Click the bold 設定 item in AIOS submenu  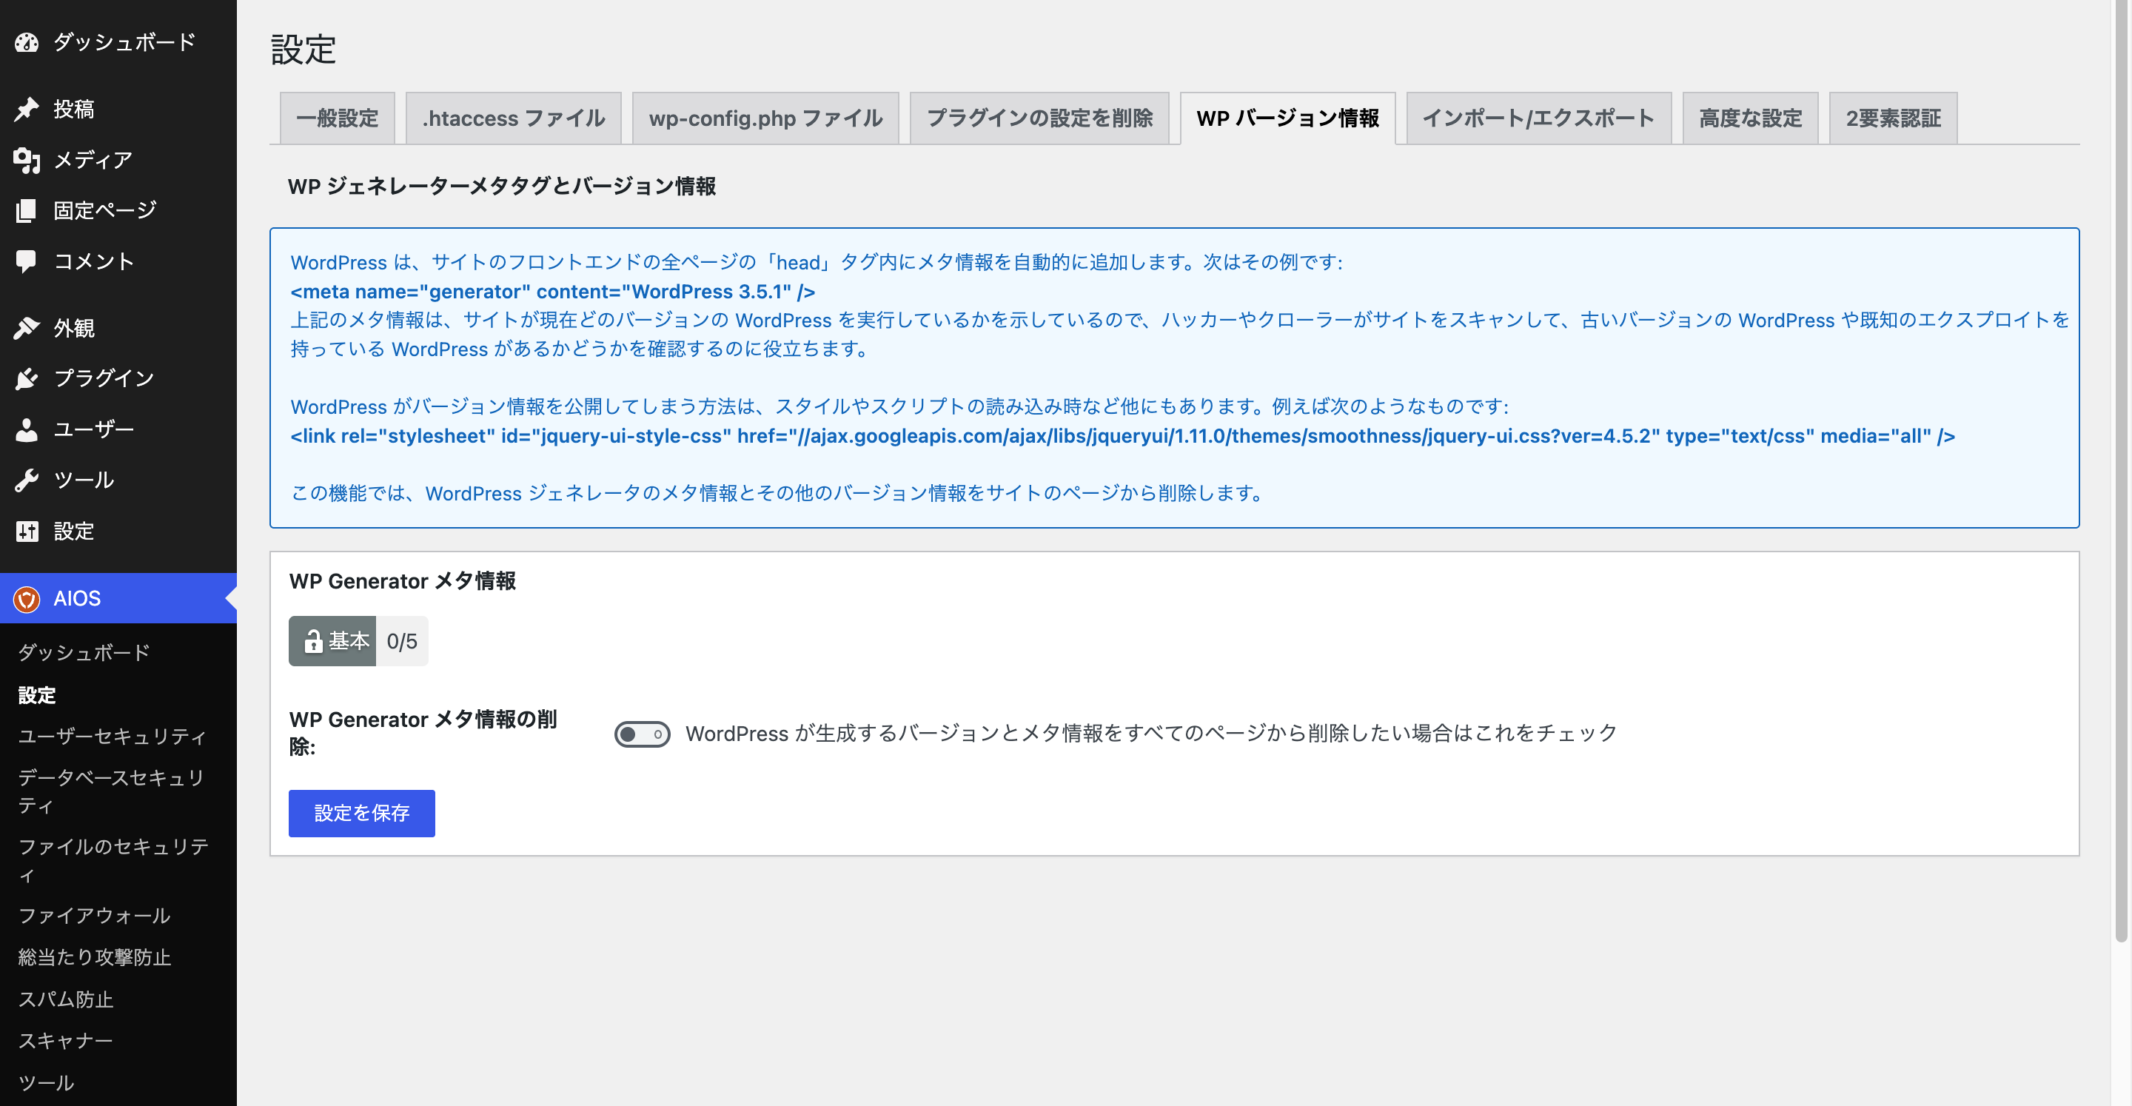pyautogui.click(x=37, y=694)
